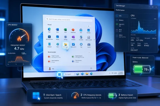Click the 2451 threads value

coord(139,46)
